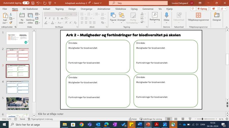Click Tilgængelighed: Undersøg status
The image size is (229, 128).
point(40,119)
